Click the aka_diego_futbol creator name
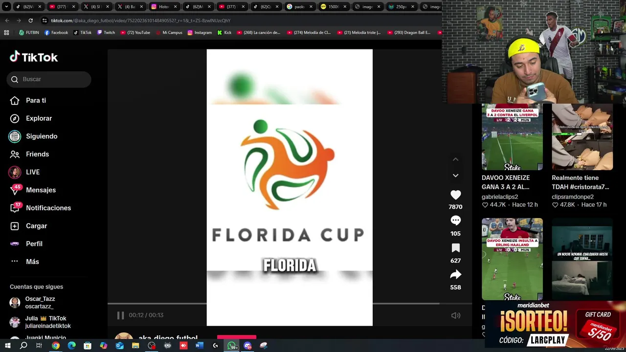The image size is (626, 352). click(168, 338)
